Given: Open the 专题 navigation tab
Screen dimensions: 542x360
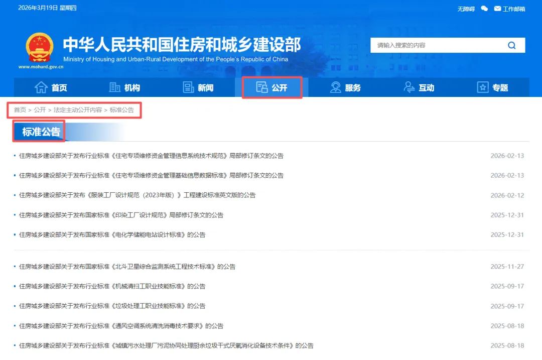Looking at the screenshot, I should [x=493, y=87].
